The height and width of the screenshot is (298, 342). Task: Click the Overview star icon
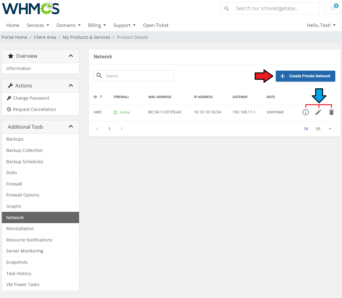pyautogui.click(x=11, y=56)
